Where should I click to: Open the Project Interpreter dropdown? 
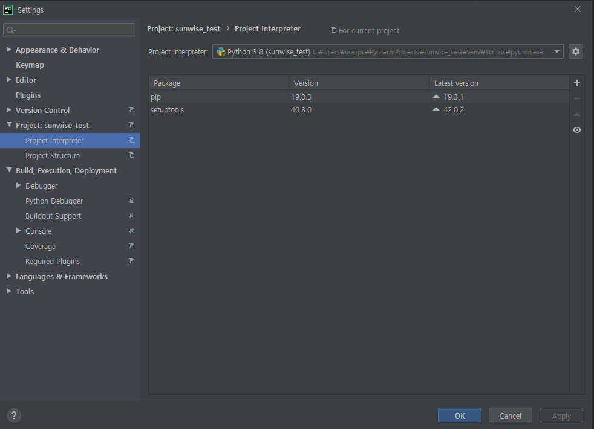556,52
